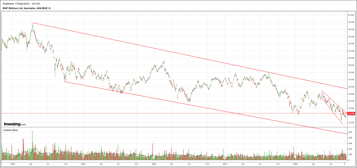Click the 50.000 price axis label
357x168 pixels.
351,22
